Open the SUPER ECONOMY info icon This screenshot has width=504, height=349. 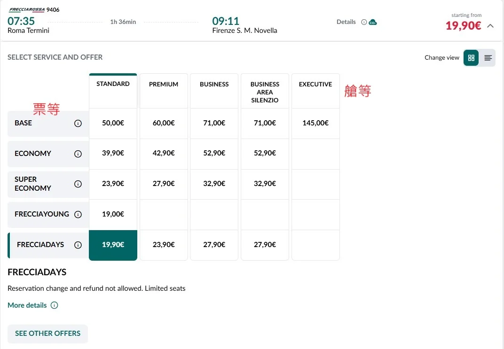(x=78, y=184)
